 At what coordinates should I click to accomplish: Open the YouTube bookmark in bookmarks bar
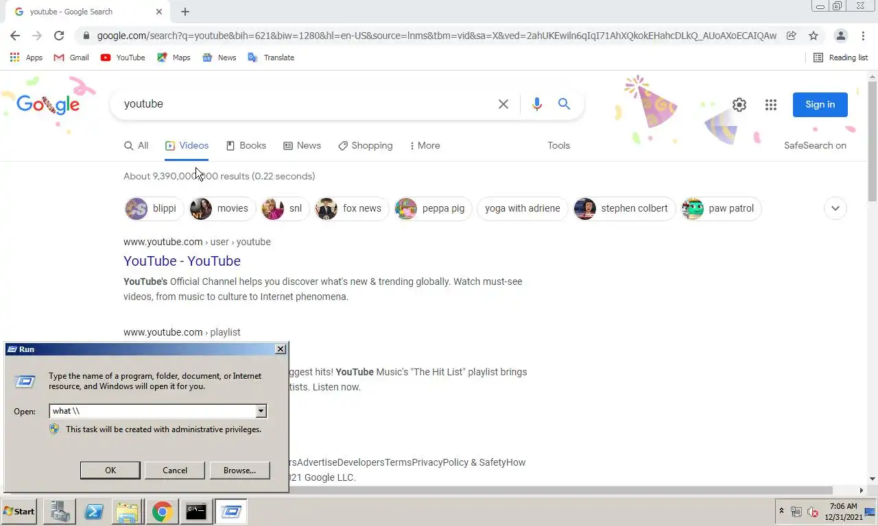point(123,58)
